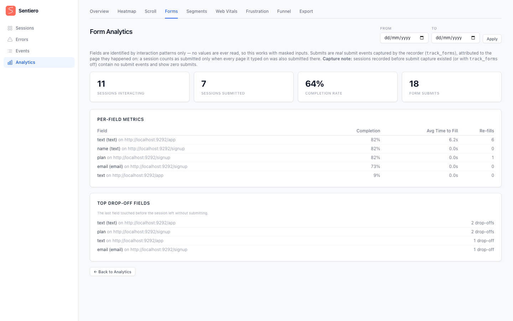Click the TO date input field

coord(455,38)
